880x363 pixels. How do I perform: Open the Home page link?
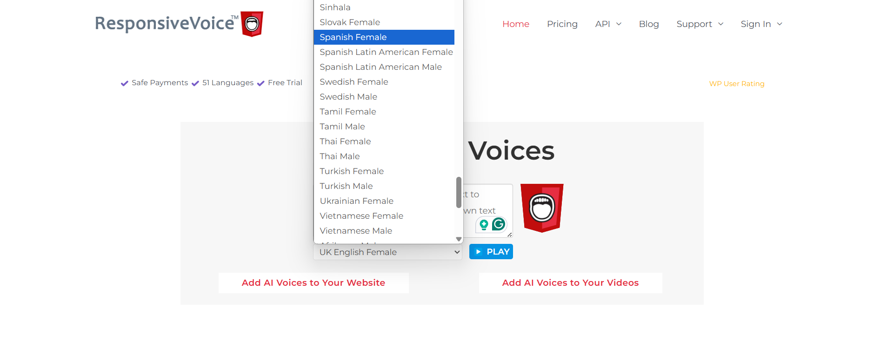tap(516, 24)
